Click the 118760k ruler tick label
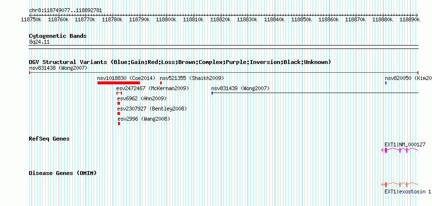 tap(58, 19)
